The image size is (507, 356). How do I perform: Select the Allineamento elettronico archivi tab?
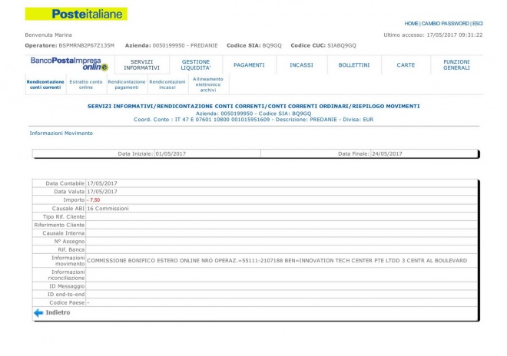208,84
